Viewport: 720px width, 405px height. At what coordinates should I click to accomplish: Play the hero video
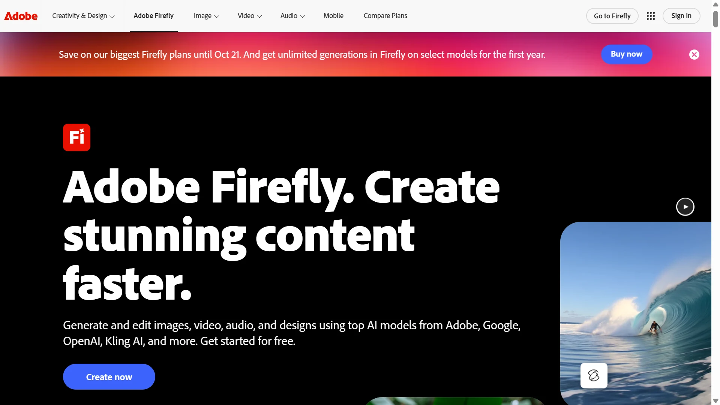point(685,207)
